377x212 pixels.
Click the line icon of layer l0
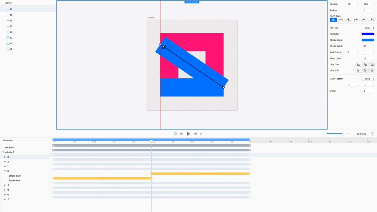click(x=8, y=26)
